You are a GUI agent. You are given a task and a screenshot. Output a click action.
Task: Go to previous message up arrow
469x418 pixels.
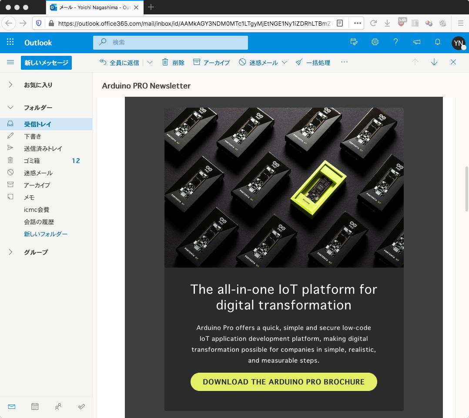(415, 62)
